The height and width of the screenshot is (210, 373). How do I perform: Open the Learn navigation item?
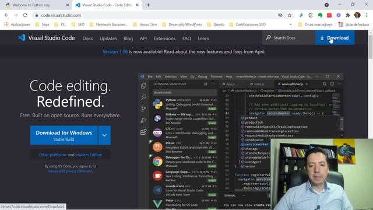(x=203, y=38)
